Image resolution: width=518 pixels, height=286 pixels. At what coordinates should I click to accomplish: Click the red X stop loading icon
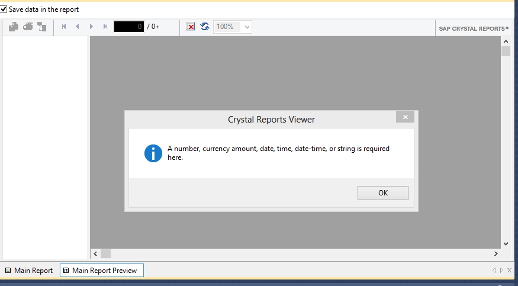pos(190,27)
